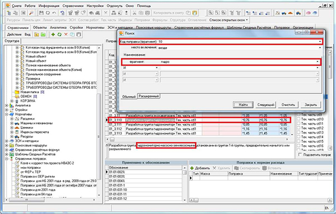This screenshot has width=336, height=214.
Task: Click the blue tractor machines icon in the toolbar
Action: tap(284, 13)
